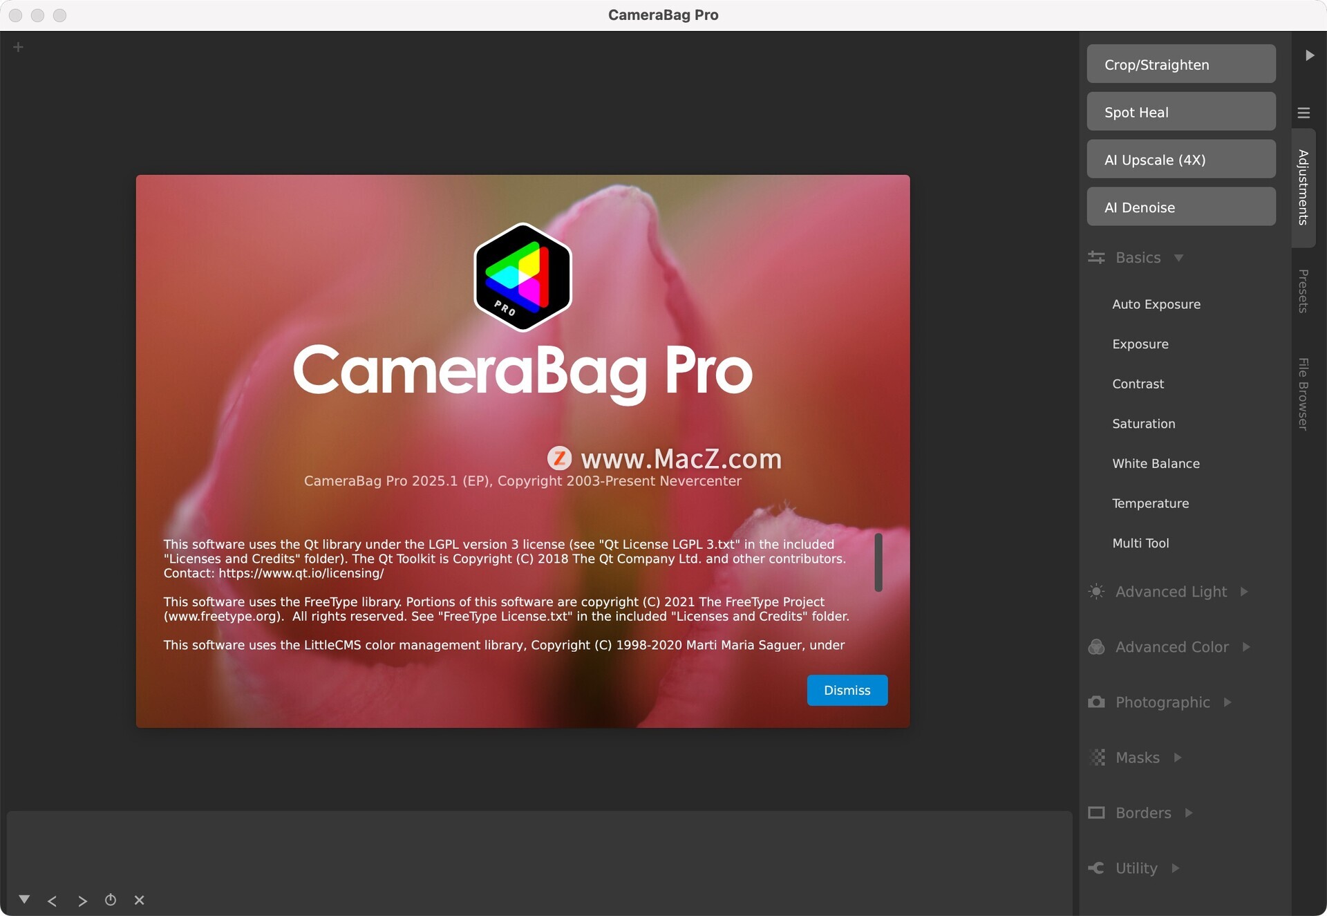Viewport: 1327px width, 916px height.
Task: Apply AI Denoise
Action: pos(1181,207)
